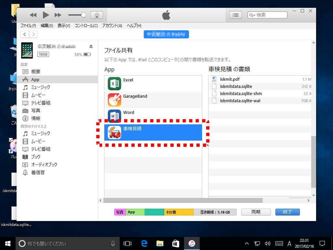This screenshot has height=250, width=333.
Task: Click the AirPlay icon
Action: tap(97, 15)
